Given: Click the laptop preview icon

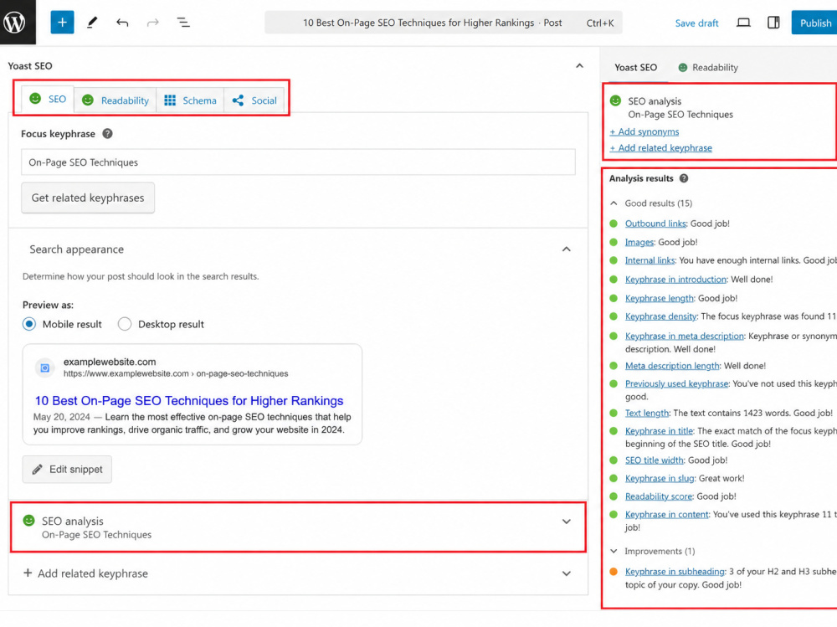Looking at the screenshot, I should click(x=743, y=23).
